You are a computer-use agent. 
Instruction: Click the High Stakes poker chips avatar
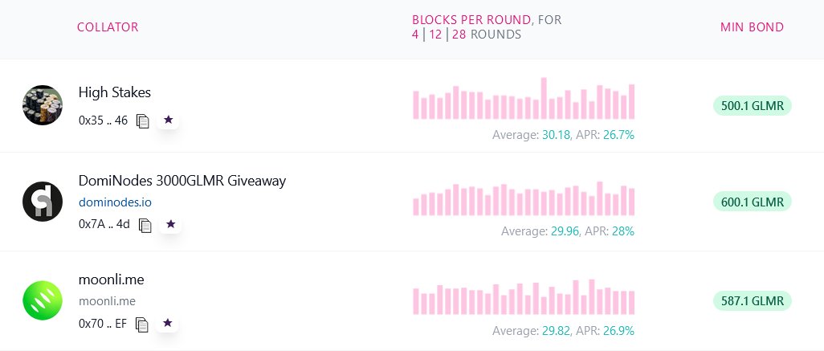click(x=43, y=105)
